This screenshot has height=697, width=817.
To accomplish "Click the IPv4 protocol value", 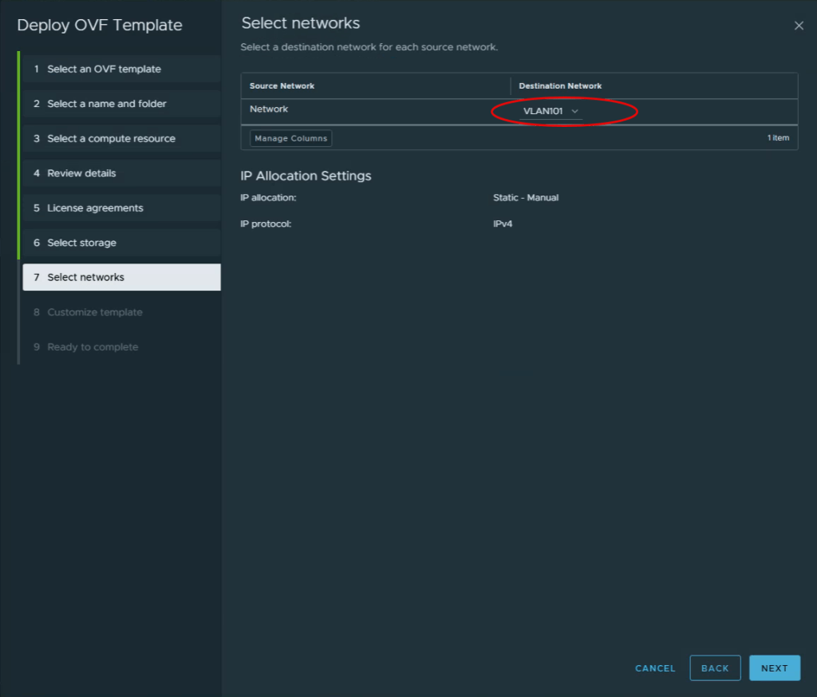I will 503,224.
